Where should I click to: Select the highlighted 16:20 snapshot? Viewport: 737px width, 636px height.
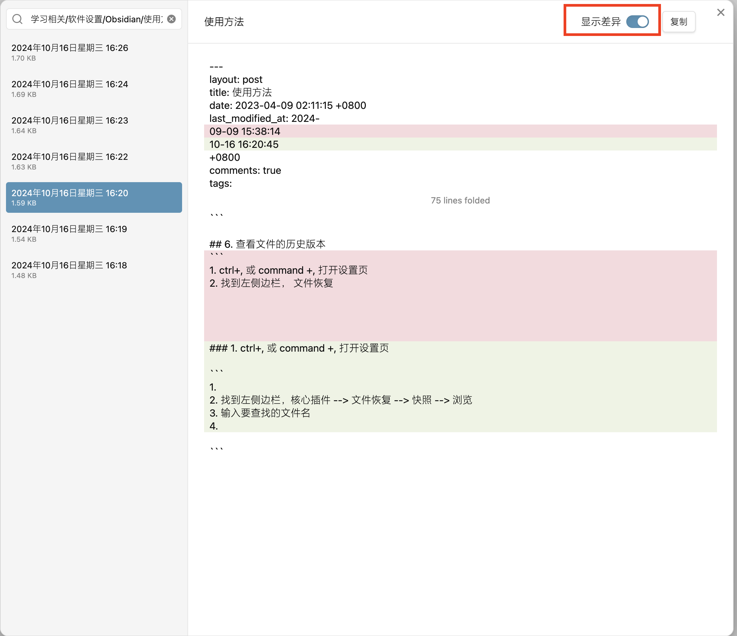[94, 197]
